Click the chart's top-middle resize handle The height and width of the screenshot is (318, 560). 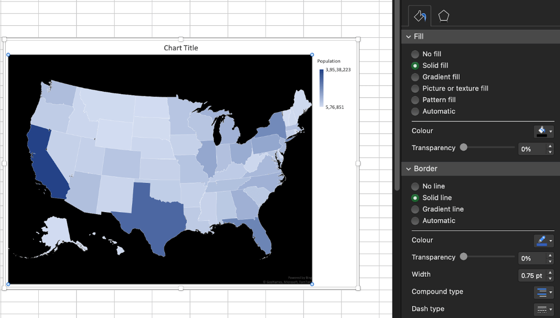point(181,39)
